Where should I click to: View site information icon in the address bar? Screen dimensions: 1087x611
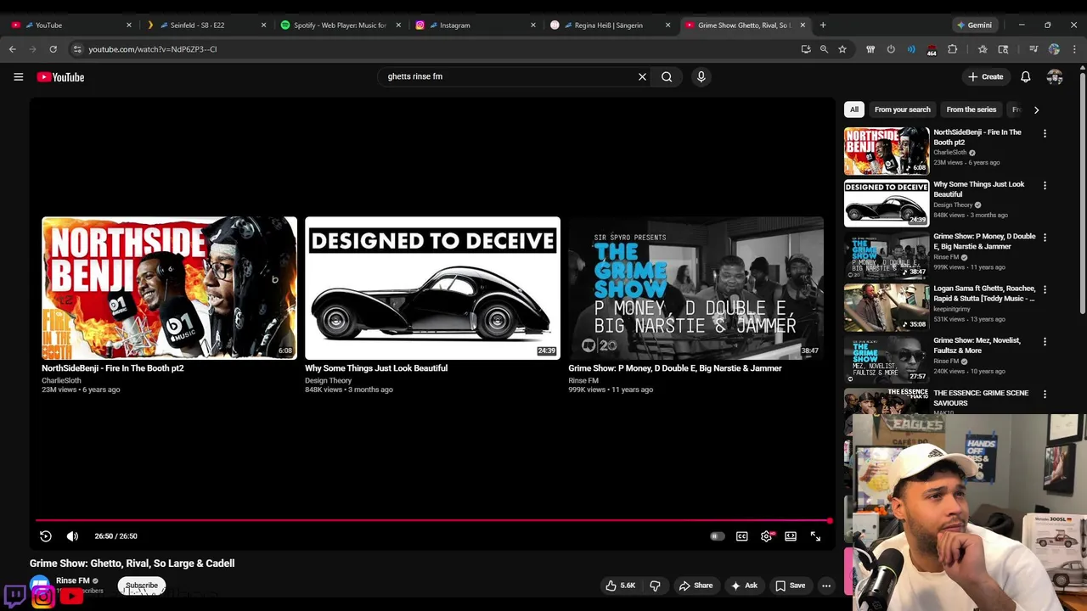[77, 49]
